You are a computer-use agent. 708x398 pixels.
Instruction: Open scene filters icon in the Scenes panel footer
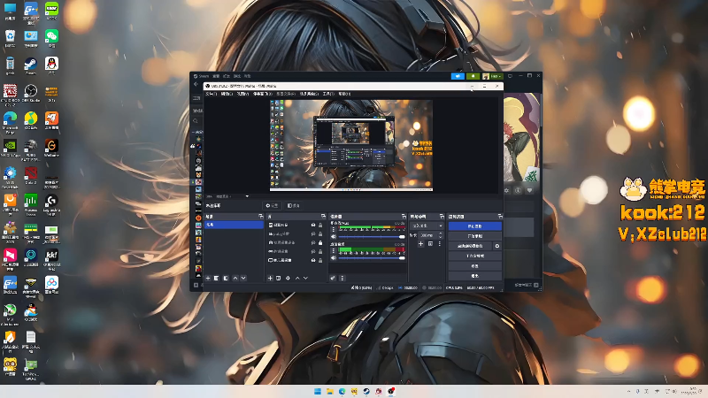pos(226,279)
